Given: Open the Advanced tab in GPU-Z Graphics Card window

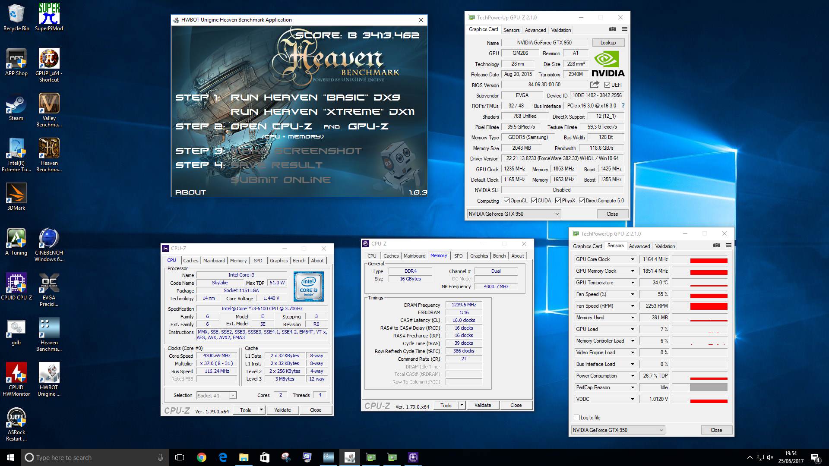Looking at the screenshot, I should point(535,30).
